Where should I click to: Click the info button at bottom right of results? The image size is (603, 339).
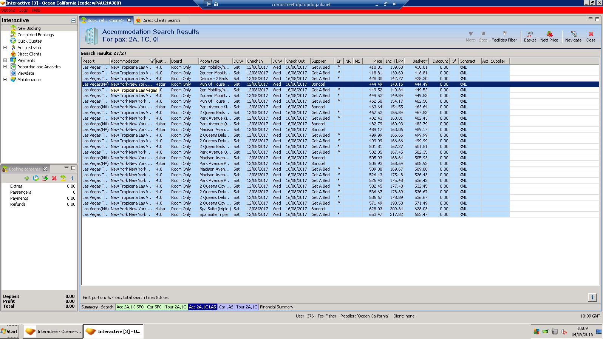592,297
